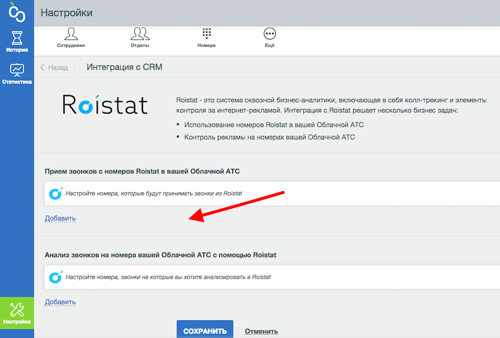Click heading 'Прием звонков с номеров Roistat'
The height and width of the screenshot is (338, 500).
pos(142,171)
